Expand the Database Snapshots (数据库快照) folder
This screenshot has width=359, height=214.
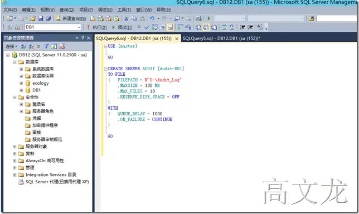(21, 76)
